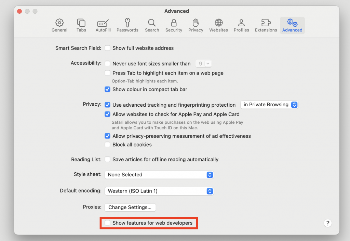Enable Block all cookies

(x=107, y=144)
